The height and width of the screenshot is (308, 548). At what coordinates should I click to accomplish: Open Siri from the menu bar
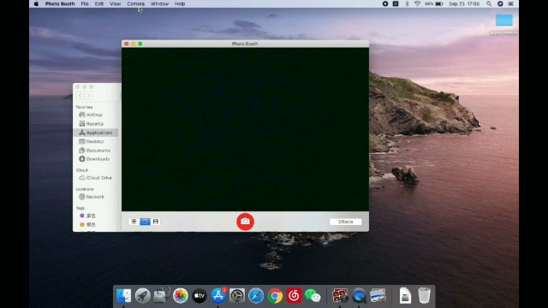tap(500, 3)
